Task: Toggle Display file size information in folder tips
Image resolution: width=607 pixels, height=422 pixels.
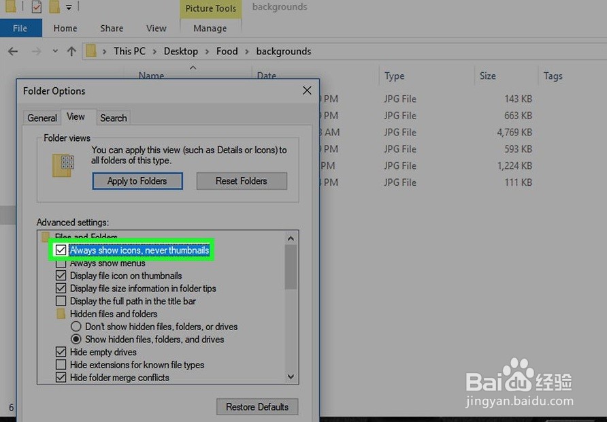Action: pyautogui.click(x=61, y=289)
